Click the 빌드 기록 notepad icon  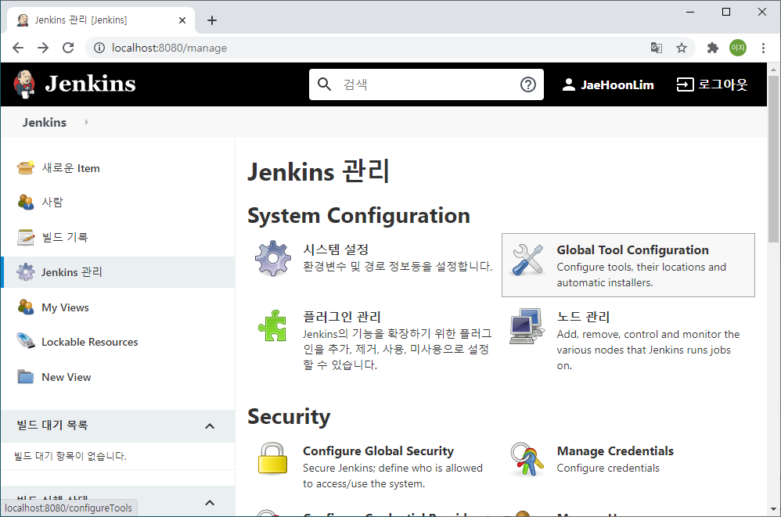25,237
